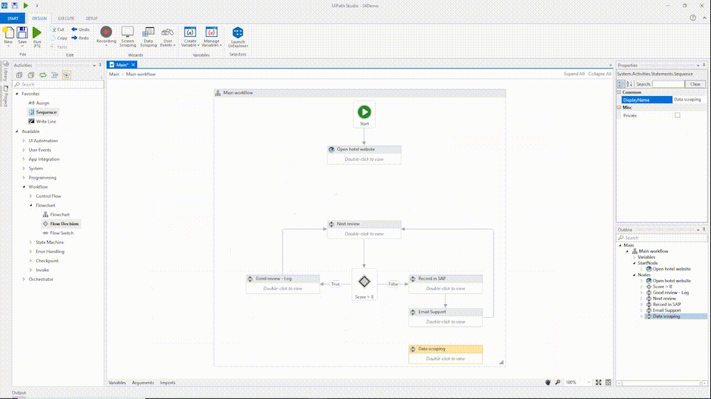
Task: Collapse the Misc property section
Action: tap(619, 107)
